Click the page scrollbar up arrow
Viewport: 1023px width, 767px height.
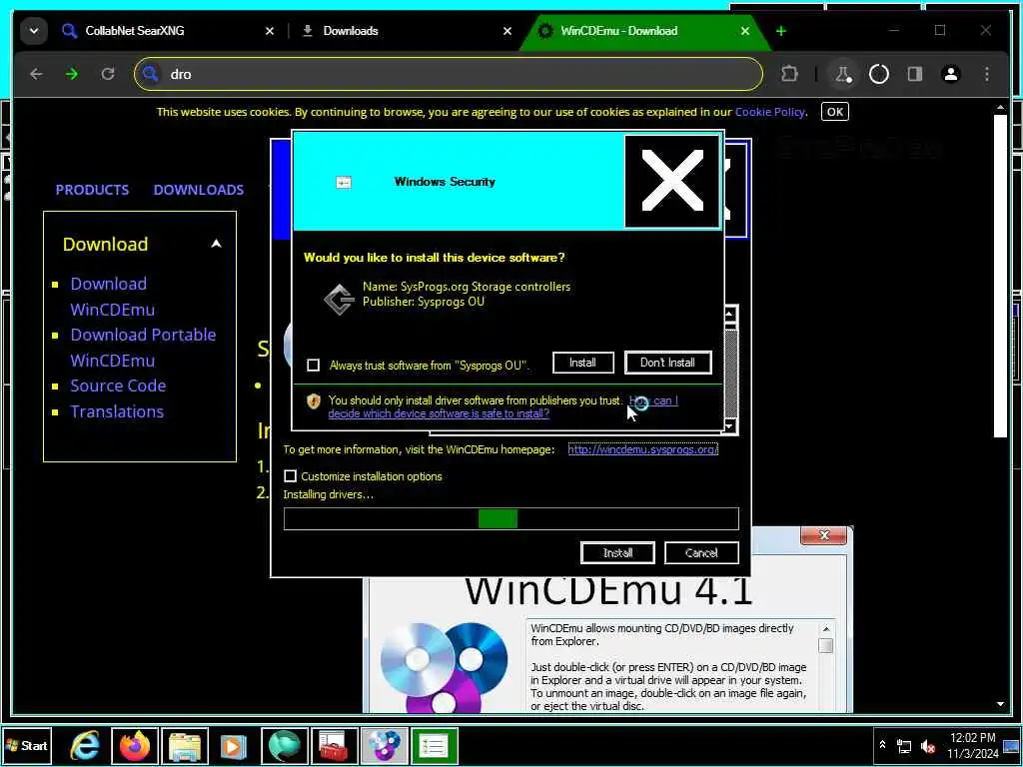tap(1001, 107)
